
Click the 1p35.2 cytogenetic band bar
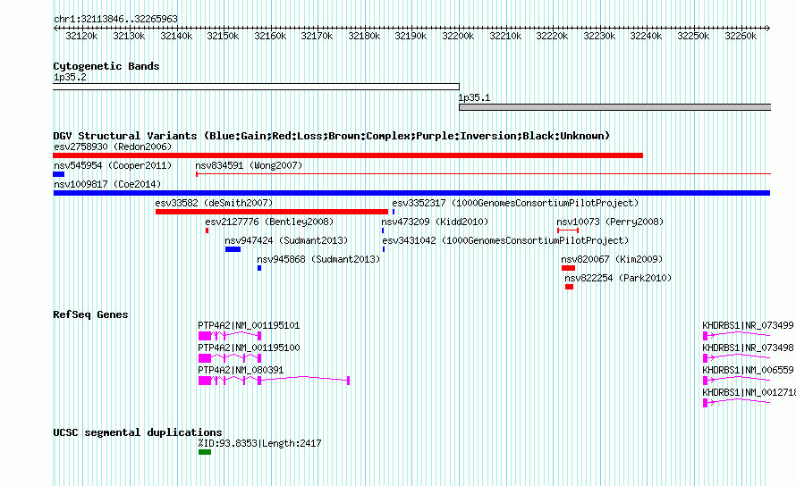point(256,87)
